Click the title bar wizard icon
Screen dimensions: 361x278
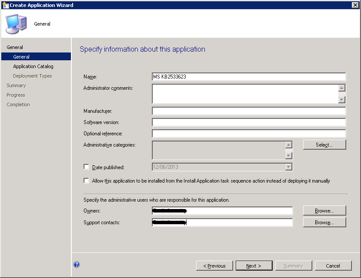point(5,5)
